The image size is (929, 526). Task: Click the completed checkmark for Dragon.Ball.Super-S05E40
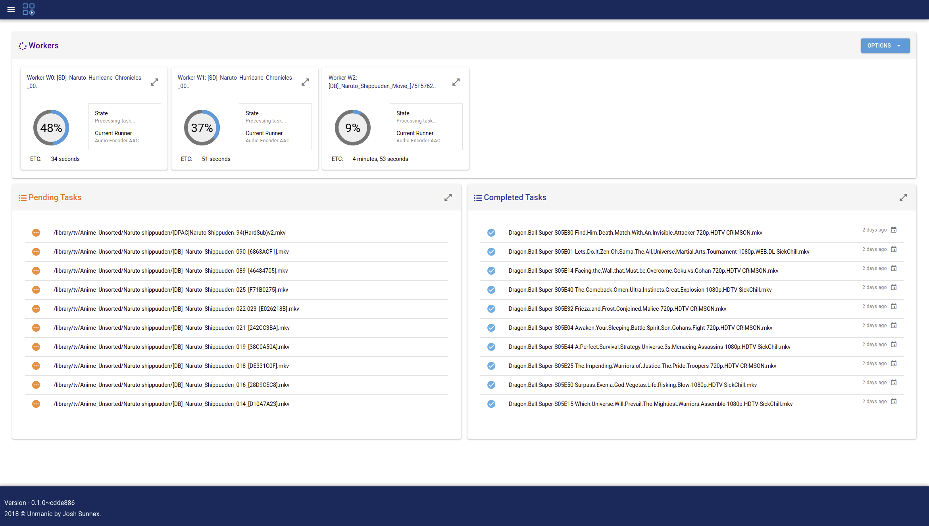[x=491, y=290]
